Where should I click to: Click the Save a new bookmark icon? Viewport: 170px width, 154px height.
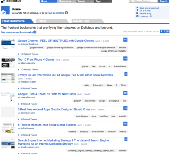[x=137, y=8]
